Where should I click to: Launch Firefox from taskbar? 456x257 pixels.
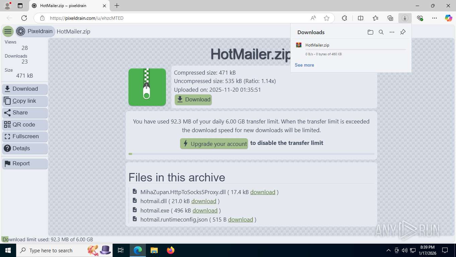170,250
